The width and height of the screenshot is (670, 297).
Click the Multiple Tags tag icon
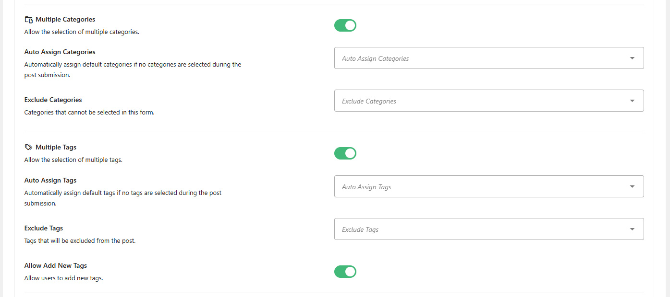pyautogui.click(x=29, y=148)
